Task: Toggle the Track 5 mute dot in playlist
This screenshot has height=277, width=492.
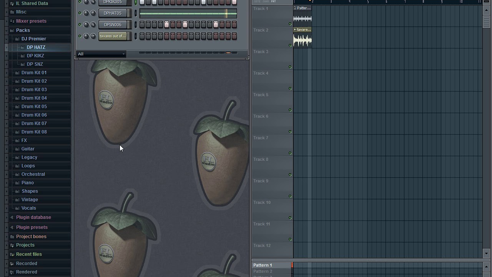Action: tap(290, 110)
